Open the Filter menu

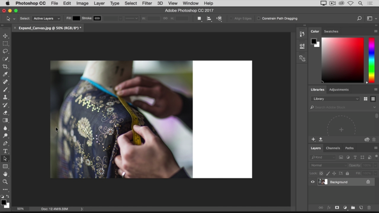point(147,3)
